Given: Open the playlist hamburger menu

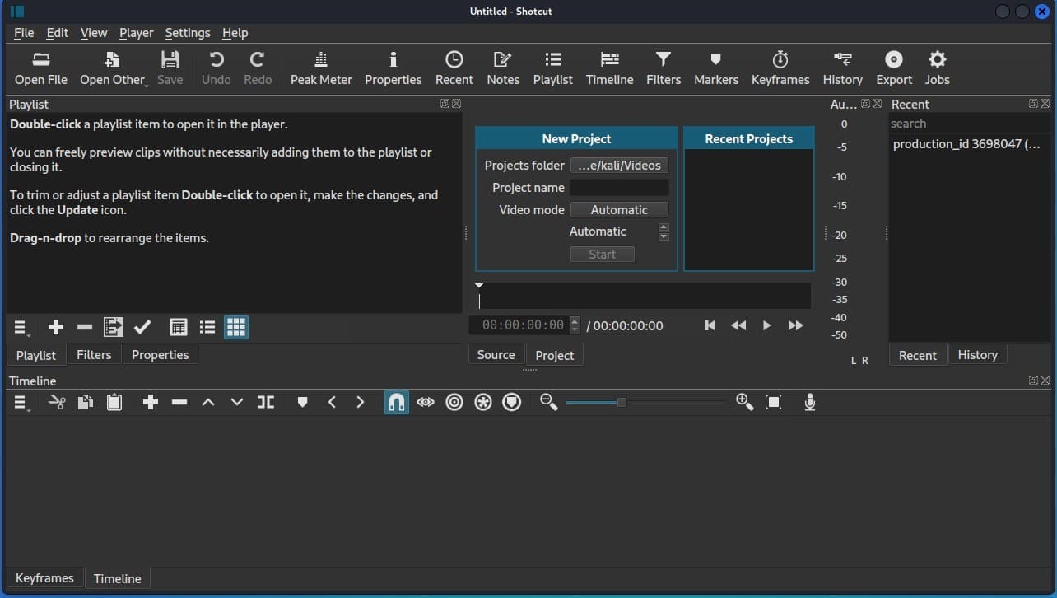Looking at the screenshot, I should [x=22, y=328].
